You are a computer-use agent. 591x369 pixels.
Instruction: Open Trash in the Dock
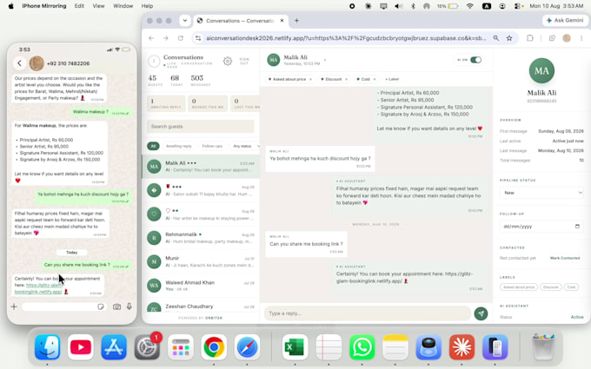point(543,346)
